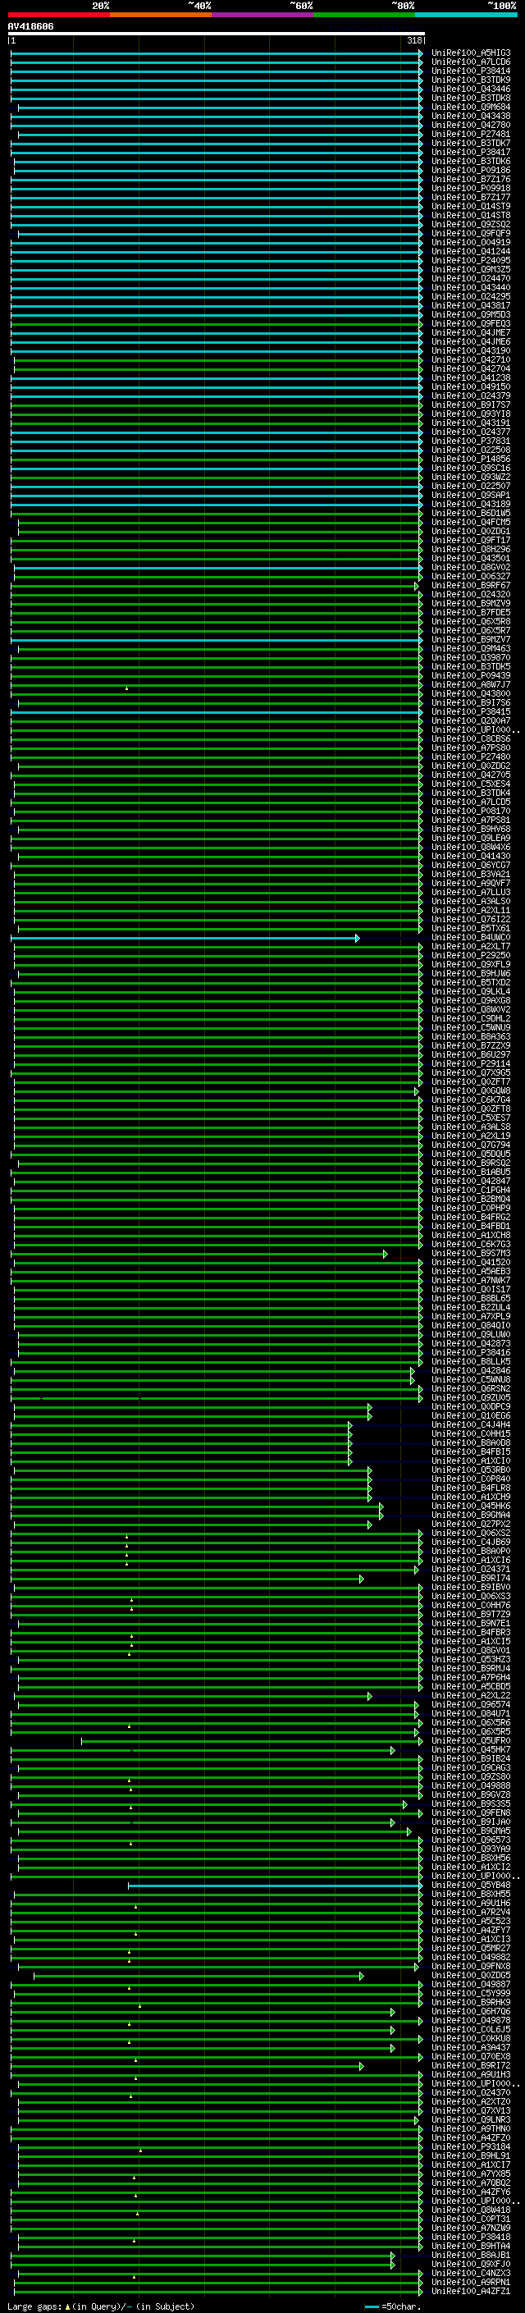The width and height of the screenshot is (525, 2313).
Task: Select hit label UniRef100_C4J4H4
Action: [471, 1425]
